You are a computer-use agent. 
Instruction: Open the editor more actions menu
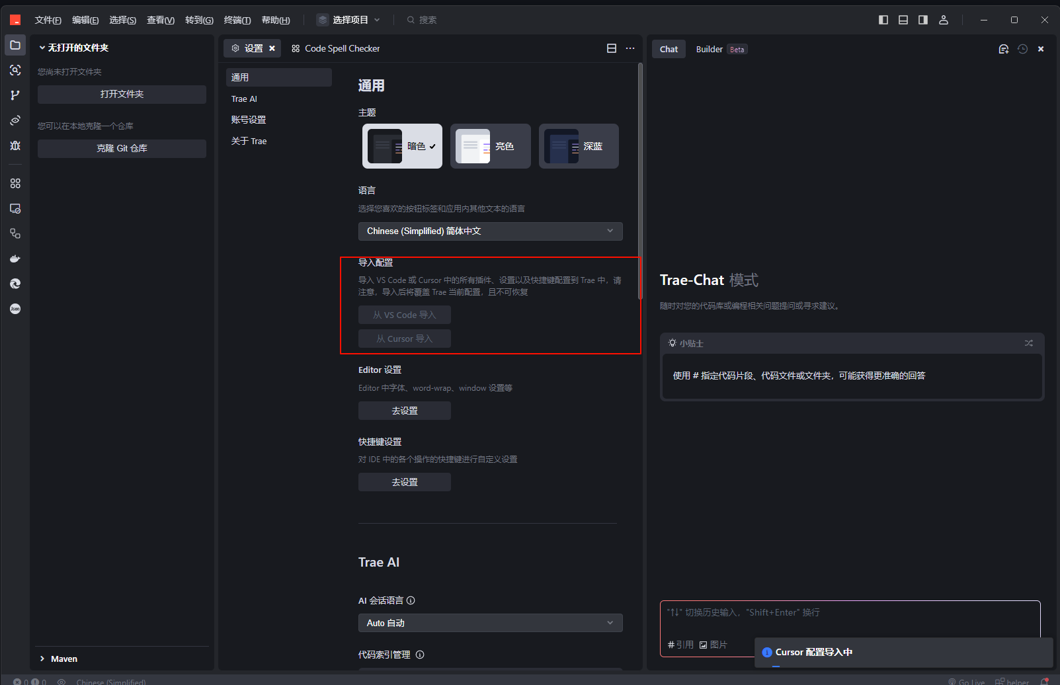630,48
